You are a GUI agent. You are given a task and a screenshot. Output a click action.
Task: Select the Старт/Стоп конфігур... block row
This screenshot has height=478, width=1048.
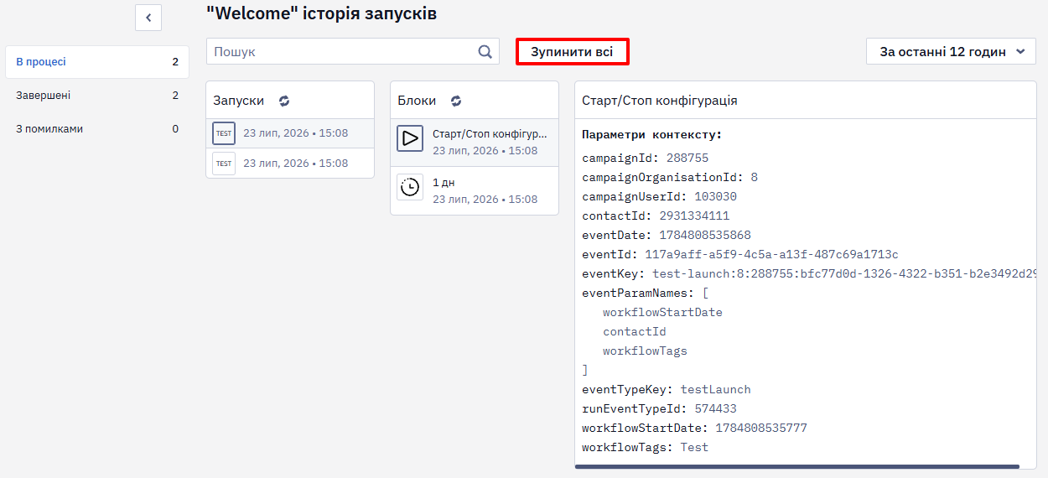[475, 142]
